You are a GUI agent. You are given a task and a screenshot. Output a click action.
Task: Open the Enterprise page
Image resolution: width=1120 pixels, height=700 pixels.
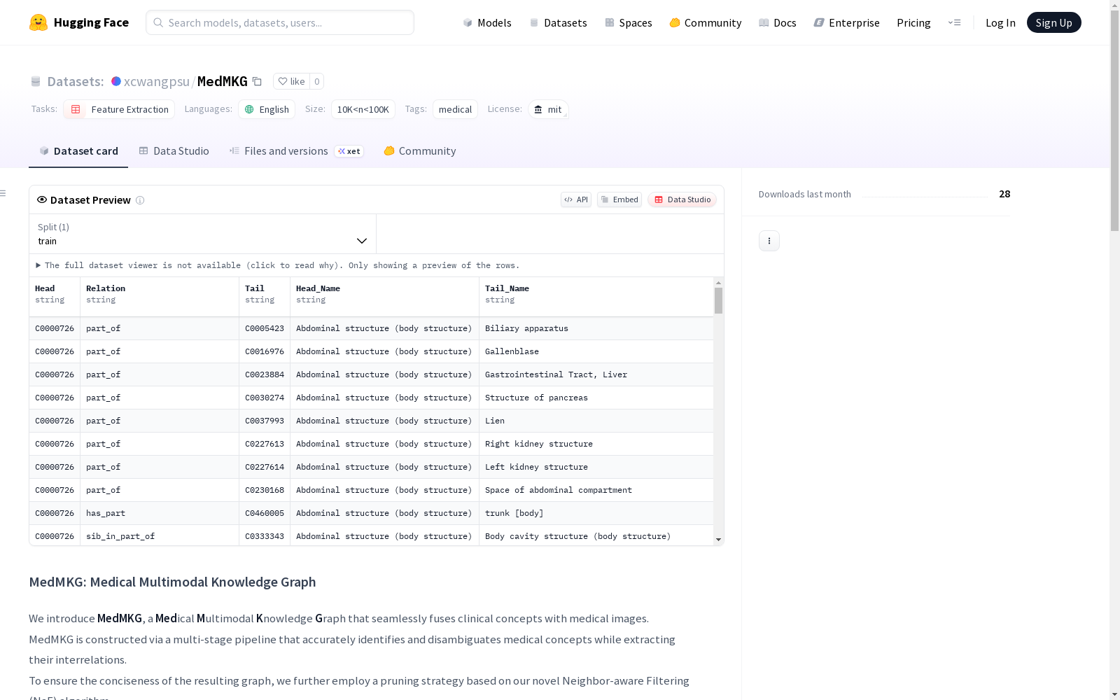click(x=847, y=22)
